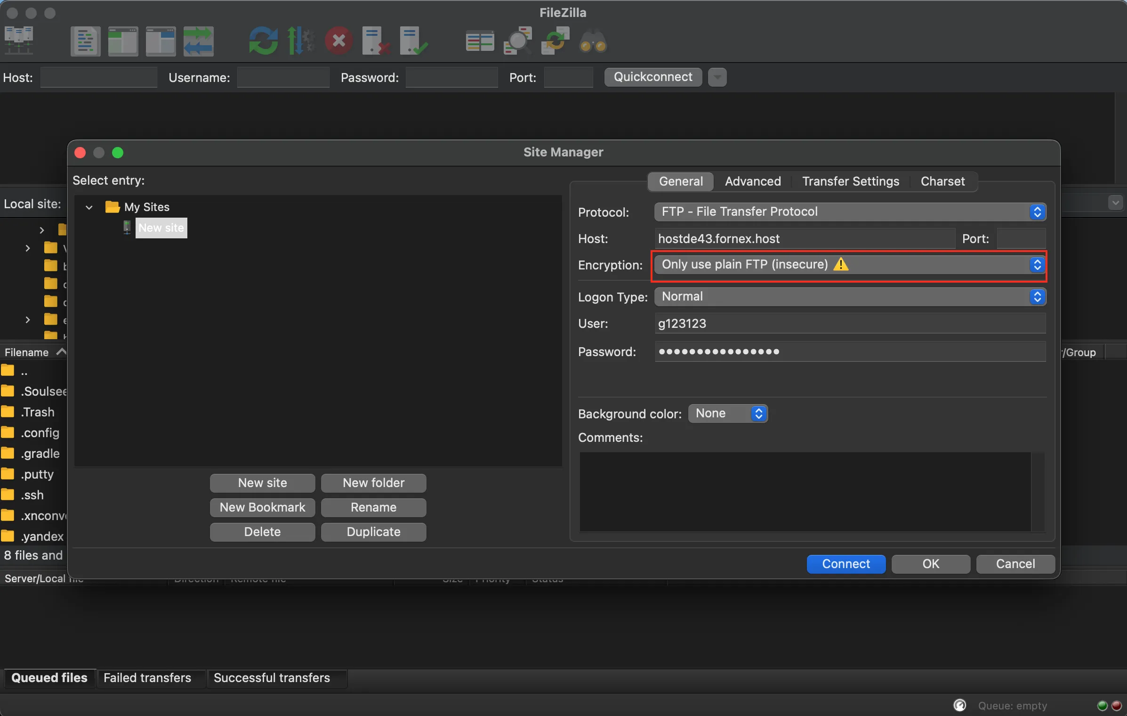The width and height of the screenshot is (1127, 716).
Task: Click the server icon beside New site
Action: pyautogui.click(x=127, y=228)
